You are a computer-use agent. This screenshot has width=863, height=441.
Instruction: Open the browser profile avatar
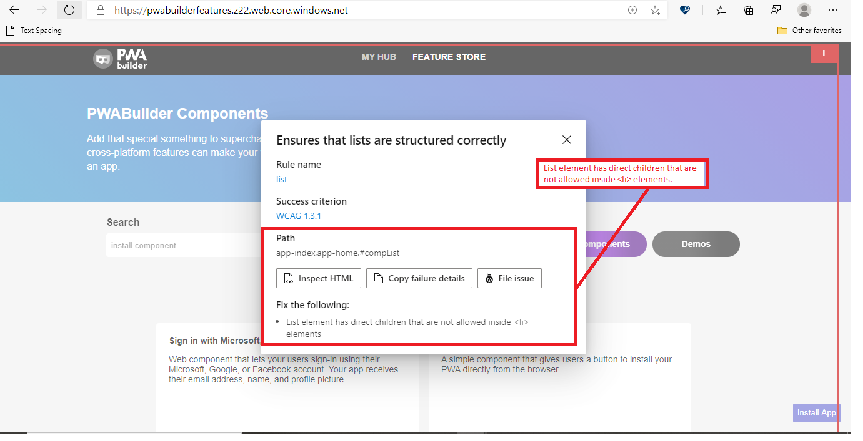click(804, 10)
